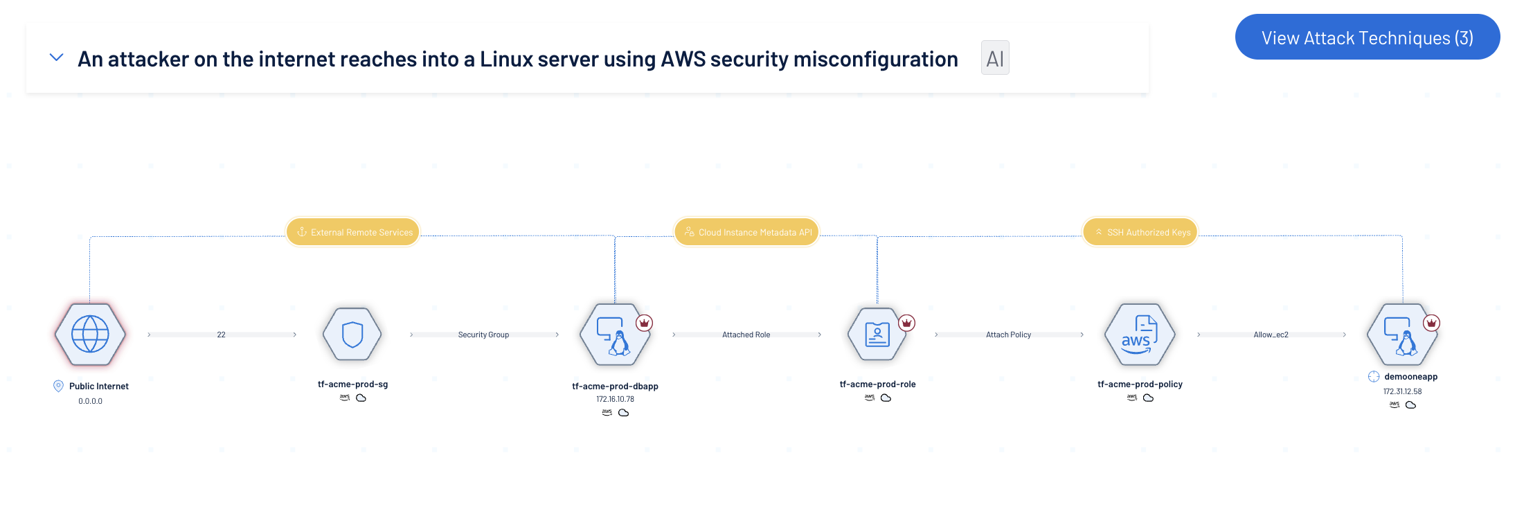Click the Public Internet globe node
This screenshot has height=514, width=1515.
pyautogui.click(x=90, y=334)
